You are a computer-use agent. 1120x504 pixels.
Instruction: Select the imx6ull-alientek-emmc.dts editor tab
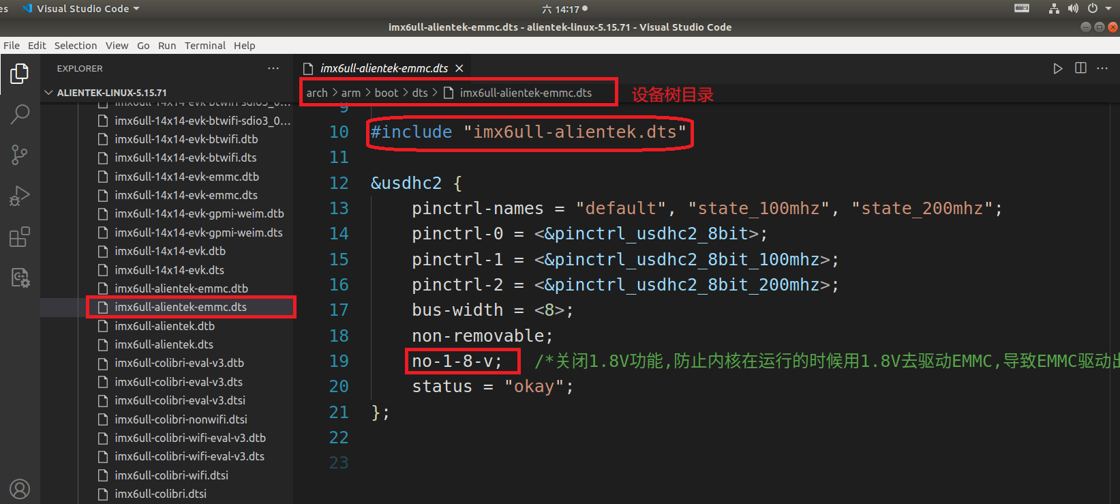click(384, 68)
